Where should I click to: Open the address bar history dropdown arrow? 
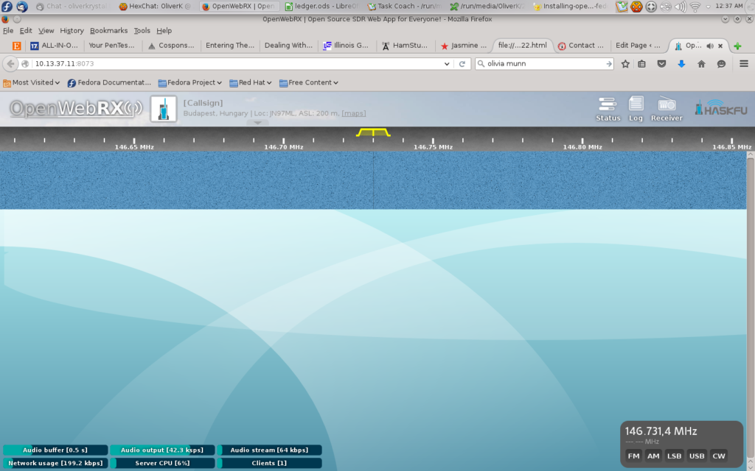(446, 64)
